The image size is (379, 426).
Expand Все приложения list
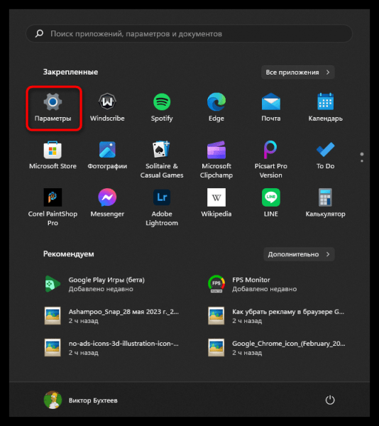298,72
